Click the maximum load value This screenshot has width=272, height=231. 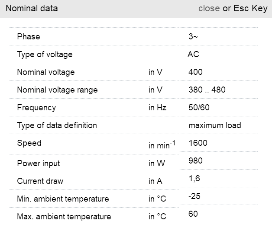[214, 125]
